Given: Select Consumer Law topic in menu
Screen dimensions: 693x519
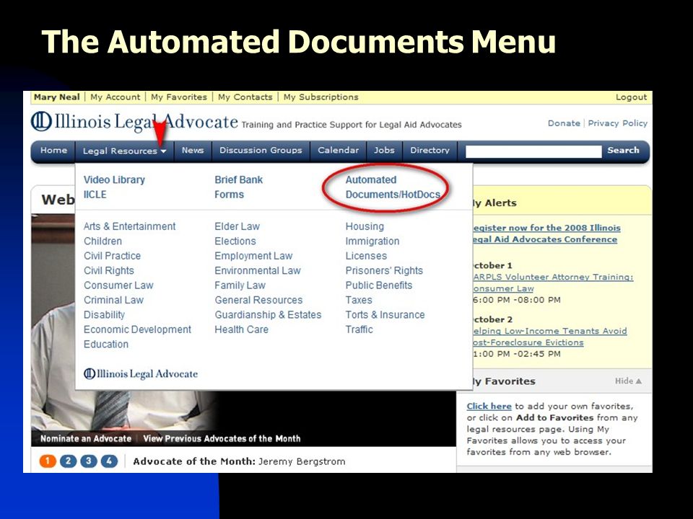Looking at the screenshot, I should point(118,285).
